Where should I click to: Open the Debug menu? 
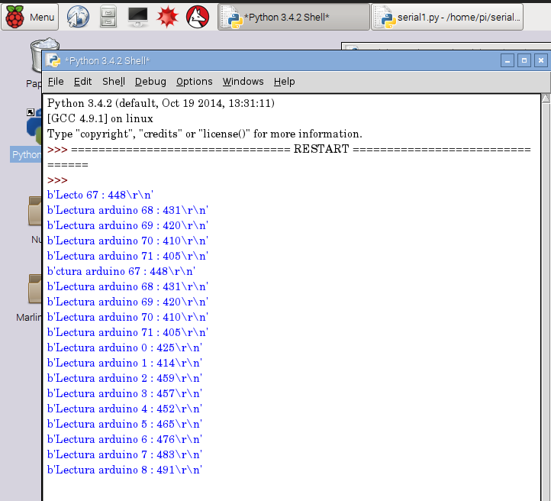150,82
